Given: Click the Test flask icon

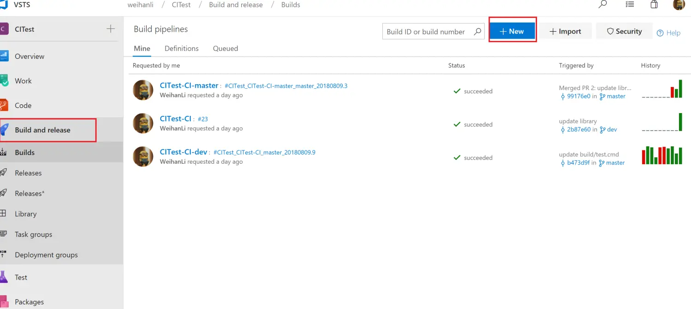Looking at the screenshot, I should tap(4, 277).
